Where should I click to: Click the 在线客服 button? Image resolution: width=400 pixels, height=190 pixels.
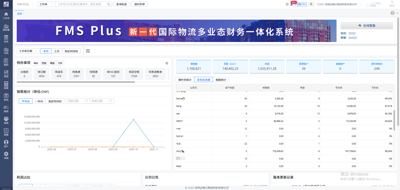point(367,26)
